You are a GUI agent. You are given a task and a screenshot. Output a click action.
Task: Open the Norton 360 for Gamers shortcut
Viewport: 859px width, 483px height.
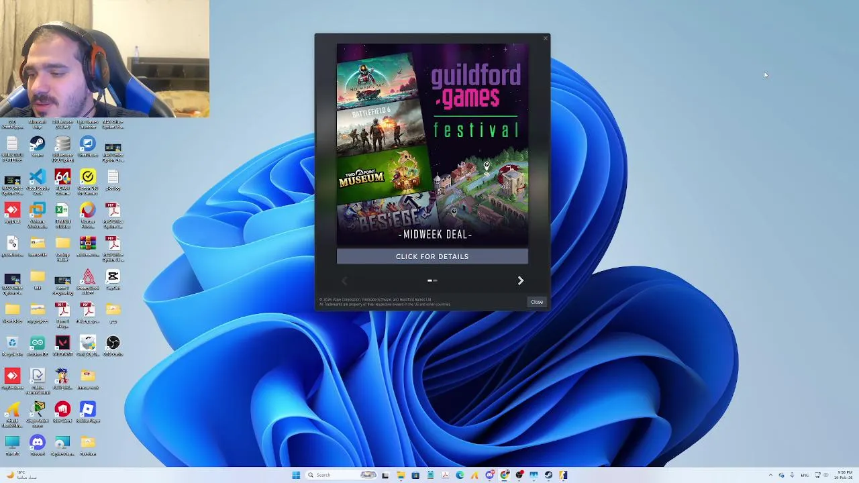coord(88,180)
